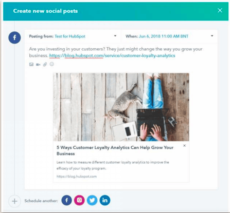Click the Jun 6, 2018 11:00 AM date
The width and height of the screenshot is (230, 213).
[x=164, y=36]
